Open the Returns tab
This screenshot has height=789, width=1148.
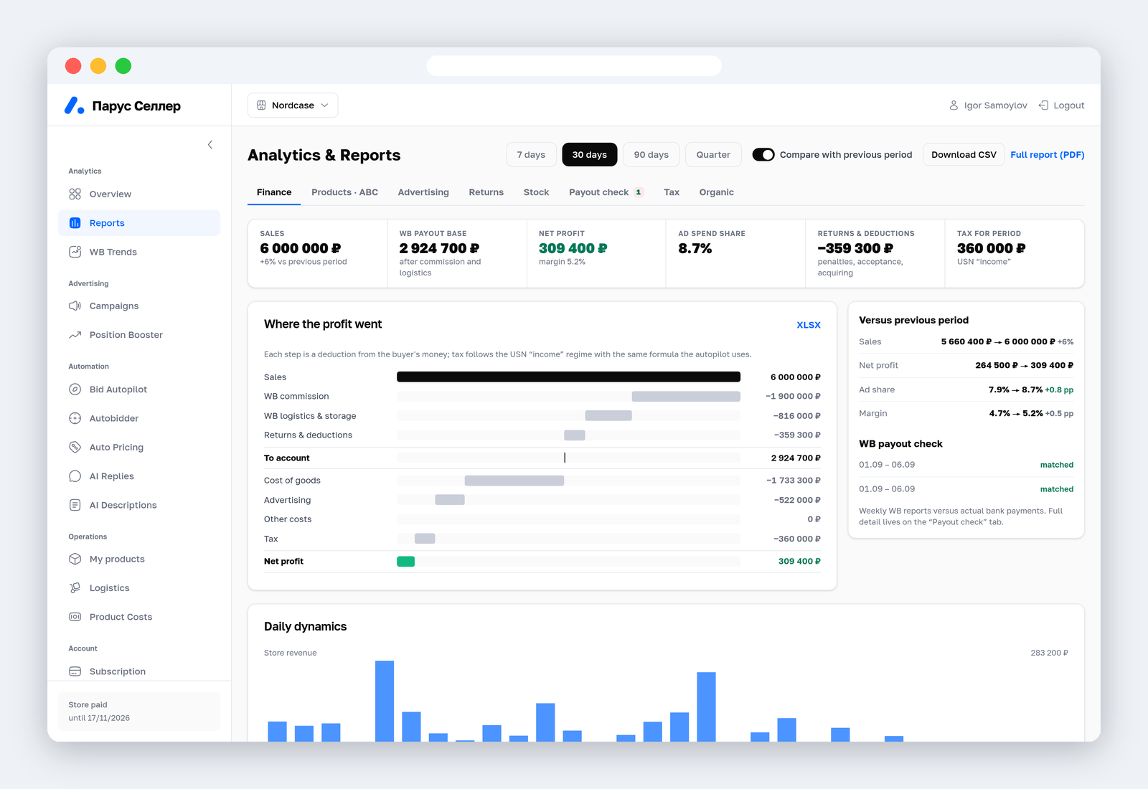486,192
